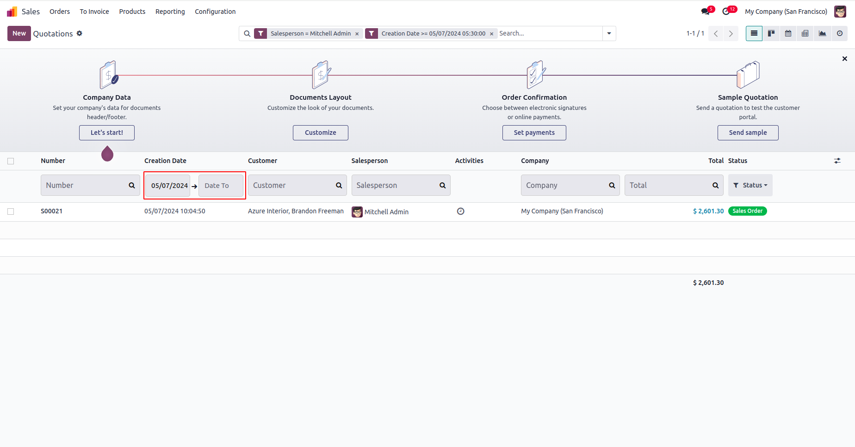Click the Set payments button
Screen dimensions: 855x447
[534, 133]
